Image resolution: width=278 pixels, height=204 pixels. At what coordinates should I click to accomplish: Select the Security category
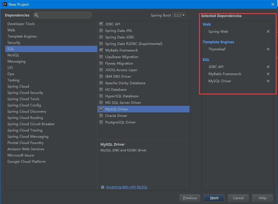point(51,43)
